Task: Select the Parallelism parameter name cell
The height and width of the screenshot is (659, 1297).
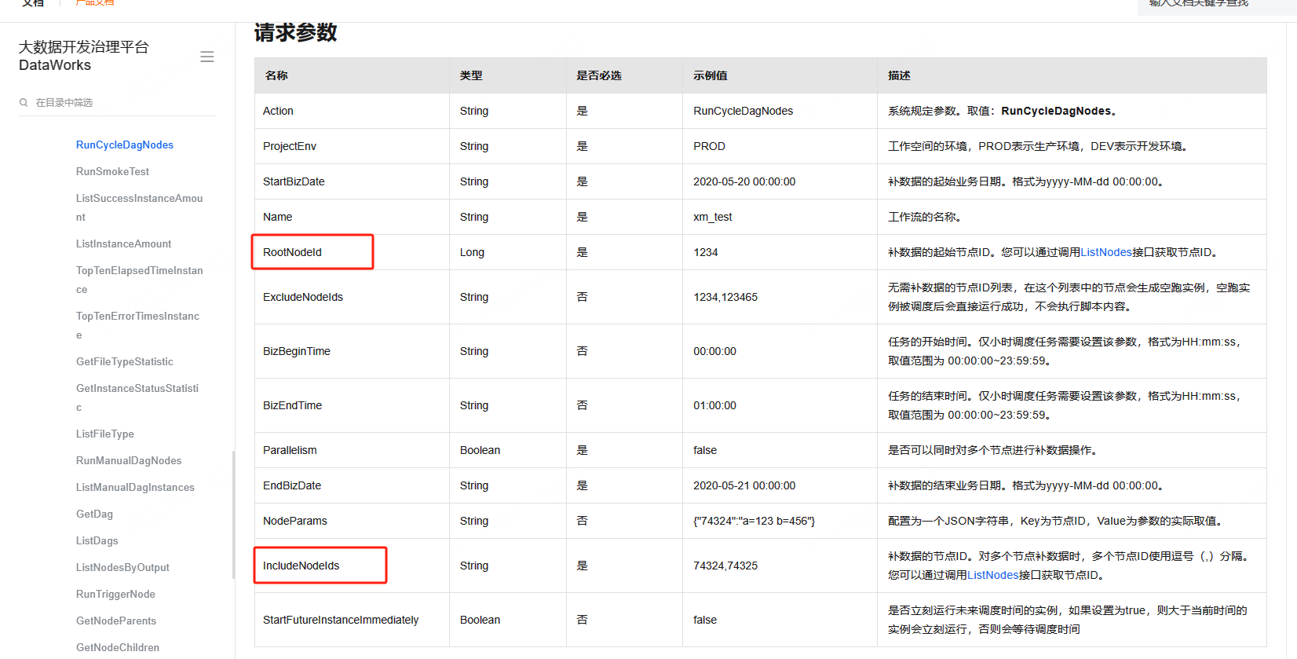Action: click(352, 450)
